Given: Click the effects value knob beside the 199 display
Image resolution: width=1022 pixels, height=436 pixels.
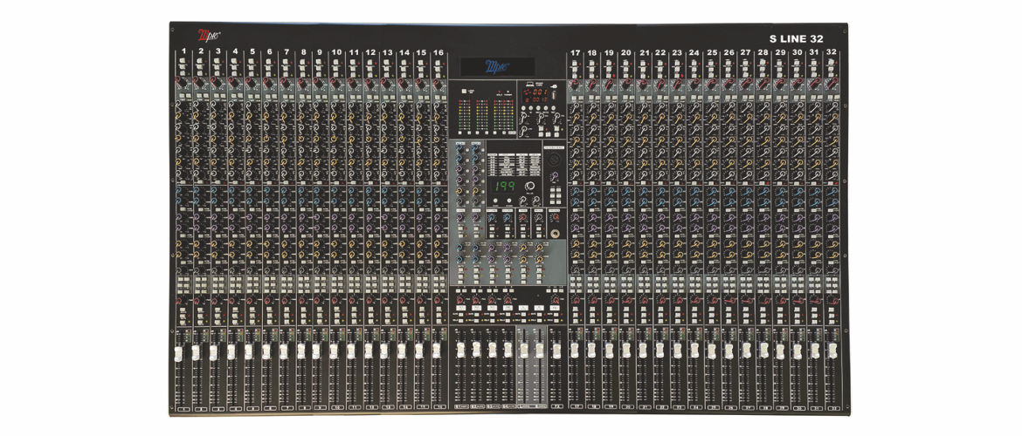Looking at the screenshot, I should 530,187.
